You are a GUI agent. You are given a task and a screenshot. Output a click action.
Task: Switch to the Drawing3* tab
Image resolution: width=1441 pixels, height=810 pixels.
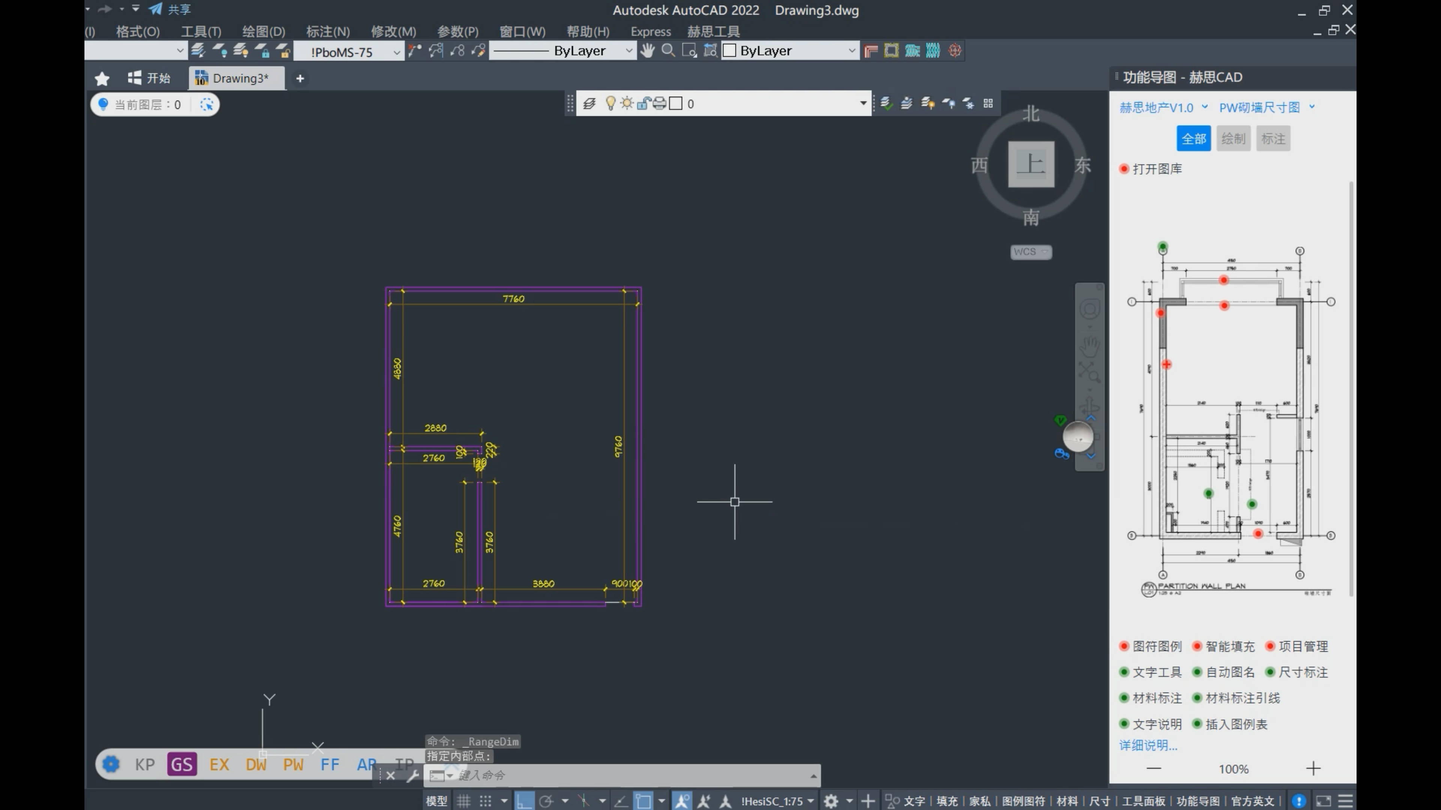[x=237, y=78]
